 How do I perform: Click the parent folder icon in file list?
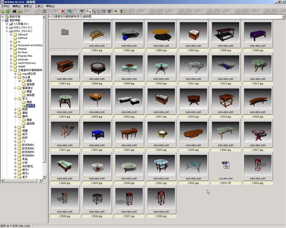[64, 32]
